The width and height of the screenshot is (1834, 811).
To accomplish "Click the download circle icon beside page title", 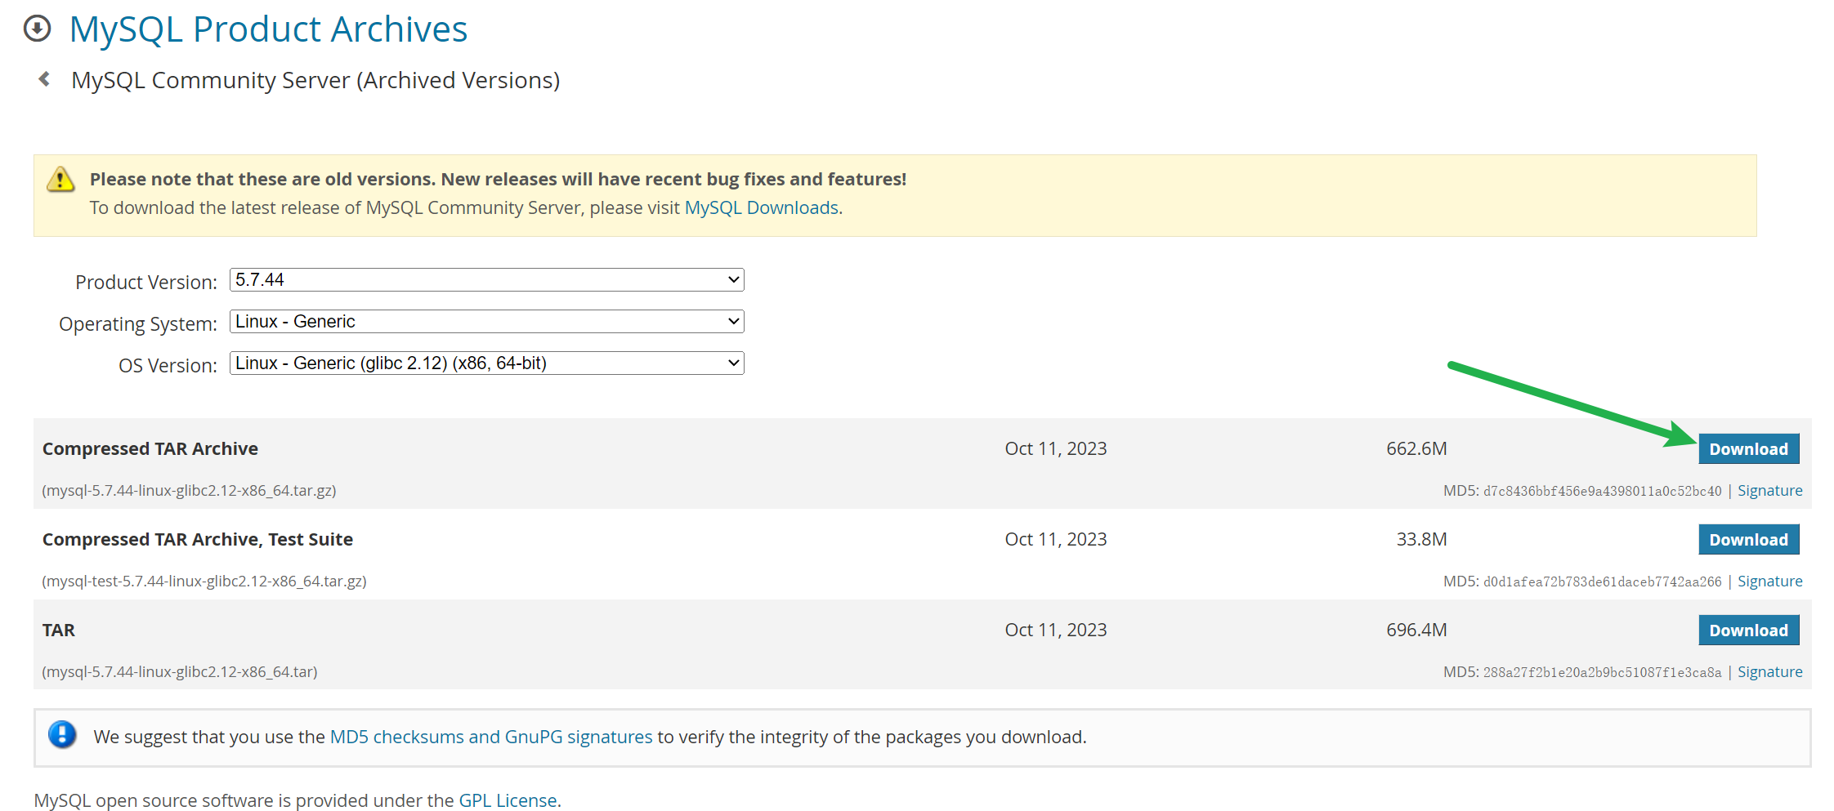I will tap(37, 29).
